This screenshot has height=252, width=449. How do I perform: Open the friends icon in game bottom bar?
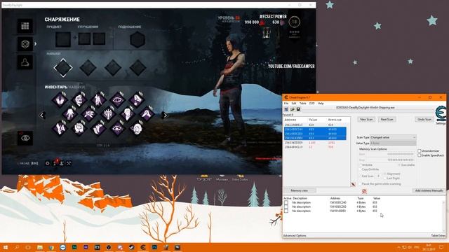point(62,163)
